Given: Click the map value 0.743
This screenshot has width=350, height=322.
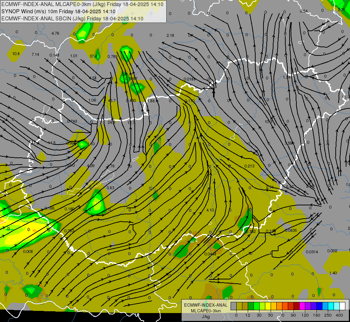Looking at the screenshot, I should tap(72, 121).
